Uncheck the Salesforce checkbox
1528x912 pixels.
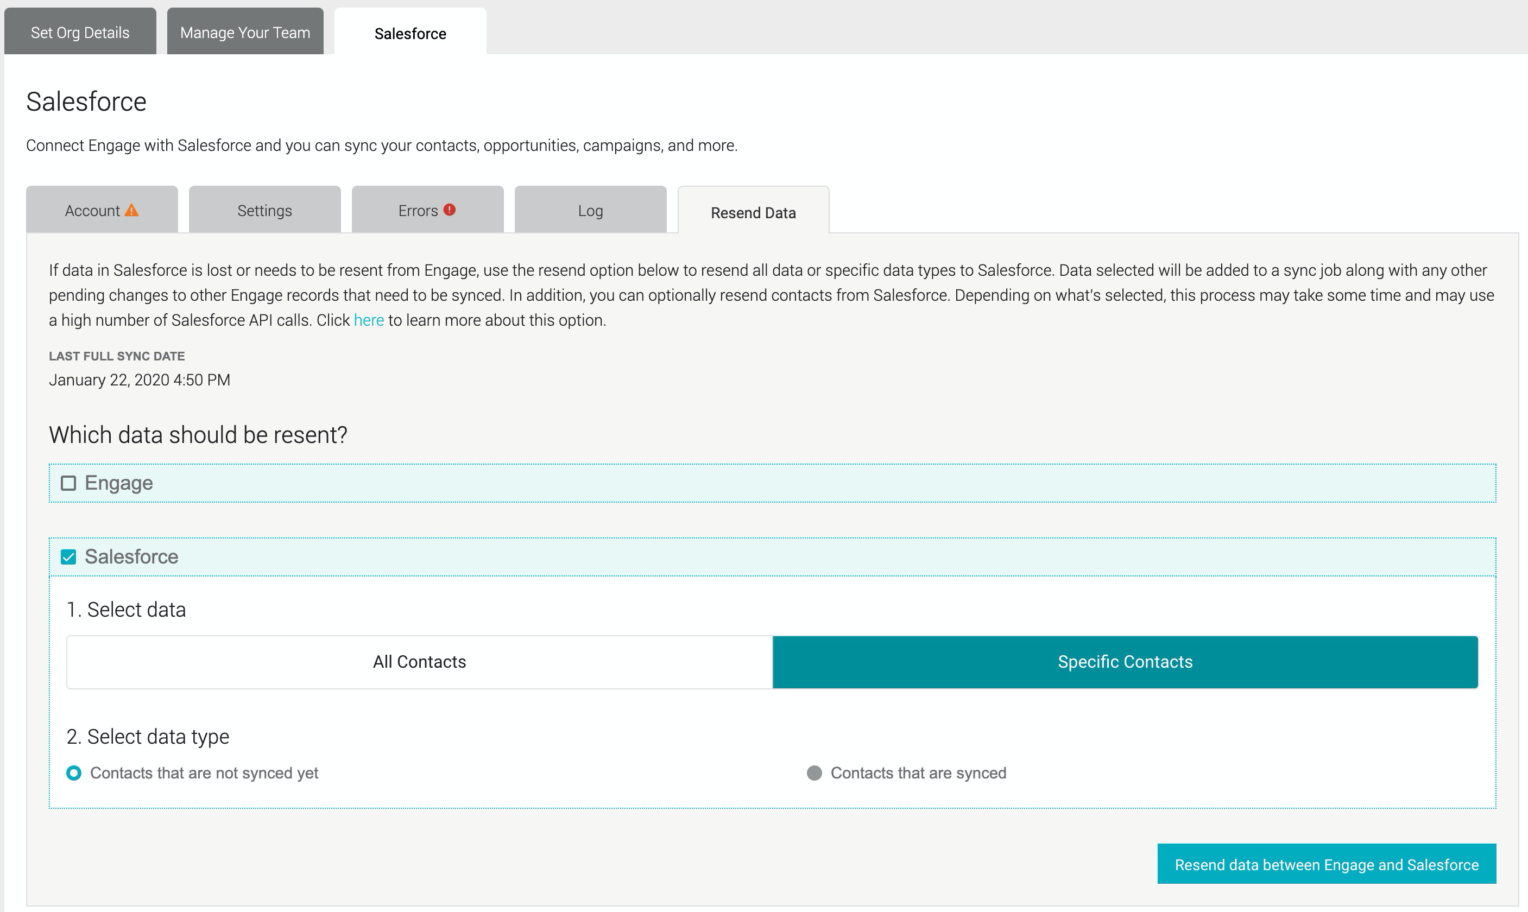pyautogui.click(x=68, y=557)
